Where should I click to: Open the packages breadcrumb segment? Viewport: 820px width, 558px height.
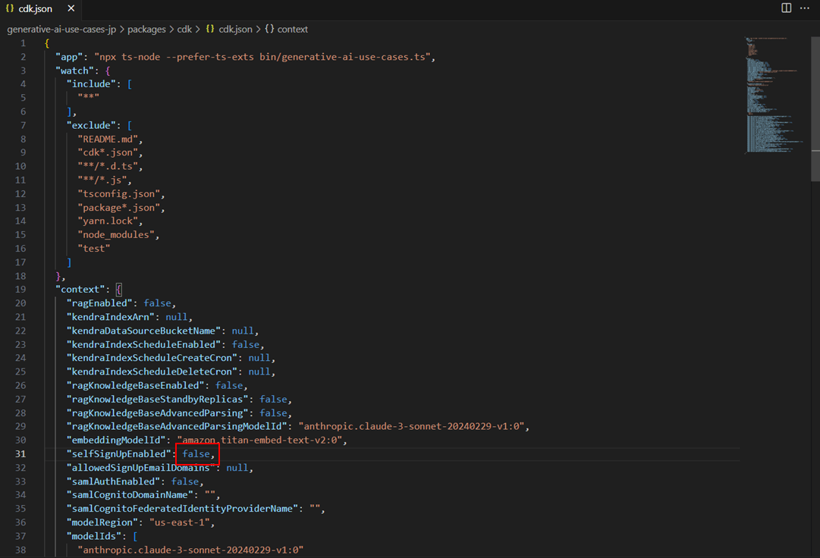click(146, 30)
